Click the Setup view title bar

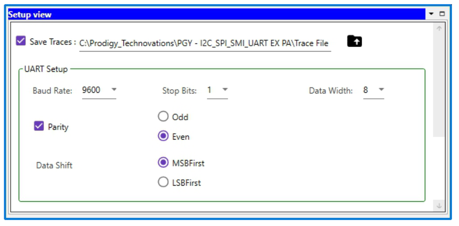pos(217,14)
